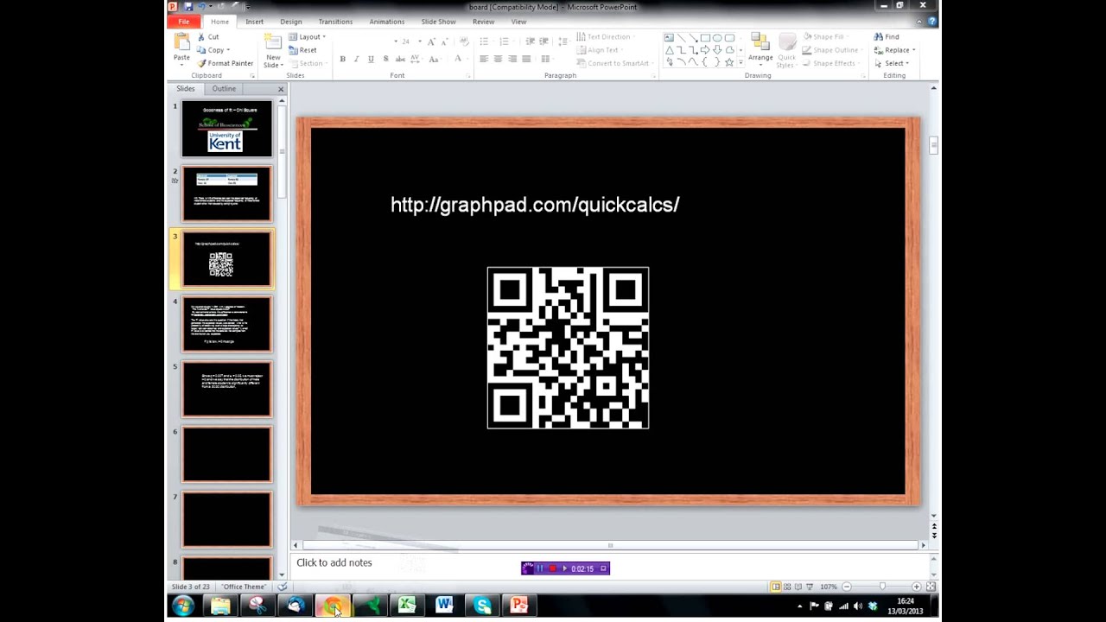Align text left
The image size is (1106, 622).
[484, 59]
